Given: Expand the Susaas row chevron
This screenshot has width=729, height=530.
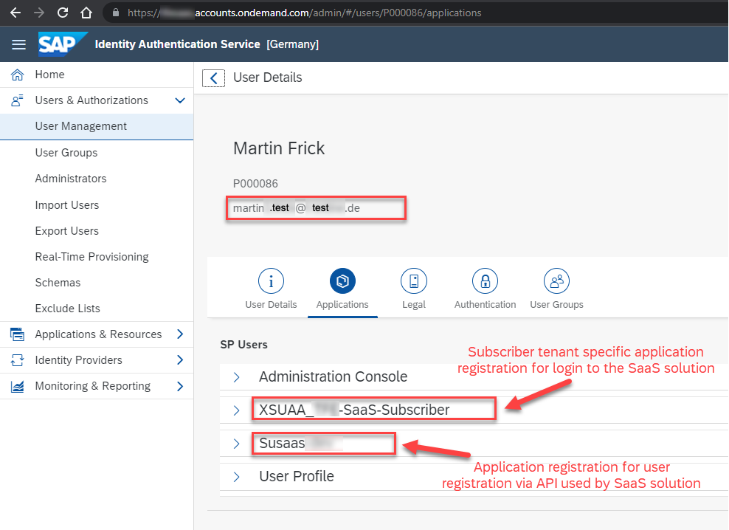Looking at the screenshot, I should tap(236, 444).
